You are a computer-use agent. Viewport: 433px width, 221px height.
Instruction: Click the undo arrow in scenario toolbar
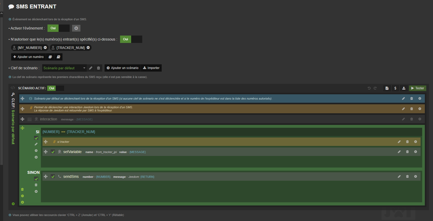(369, 88)
